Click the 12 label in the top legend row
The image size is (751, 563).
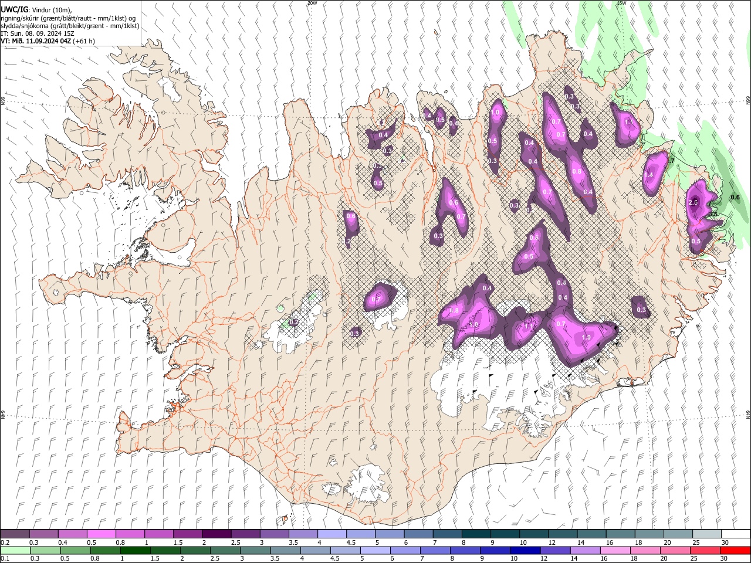[552, 542]
